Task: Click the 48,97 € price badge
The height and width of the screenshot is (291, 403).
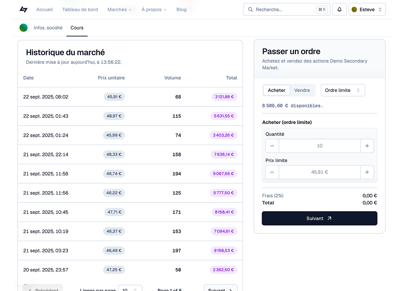Action: [114, 116]
